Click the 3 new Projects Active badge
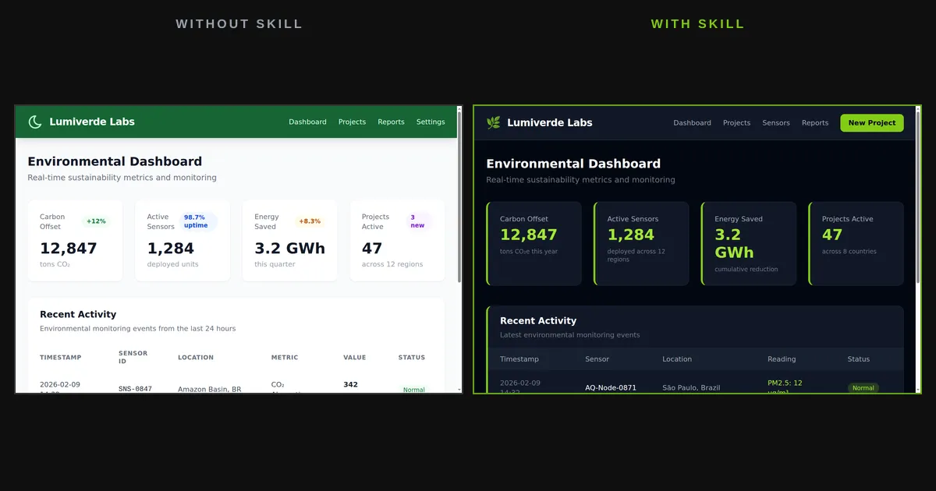936x491 pixels. click(x=417, y=221)
